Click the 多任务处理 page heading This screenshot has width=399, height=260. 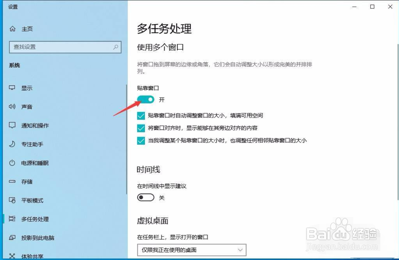(164, 28)
